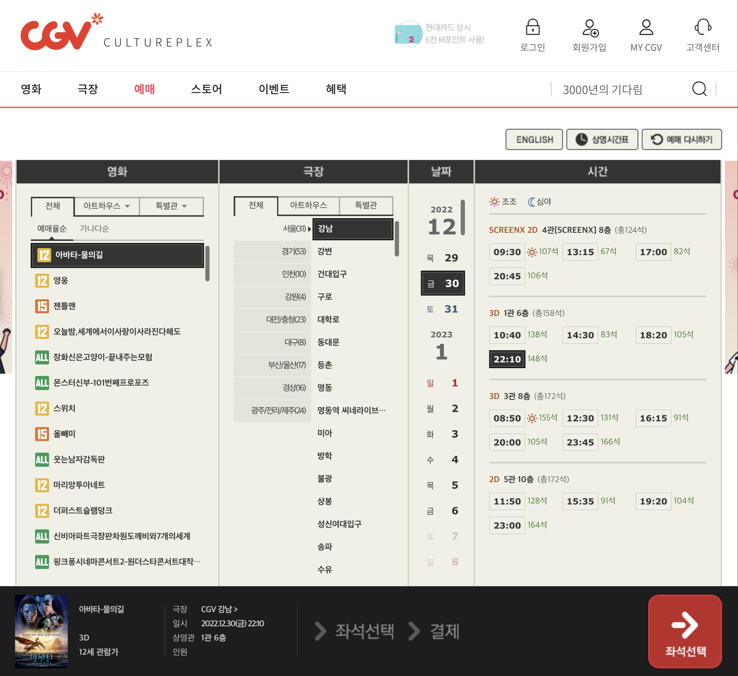Select movie 마리앙투아네트
738x676 pixels.
117,485
